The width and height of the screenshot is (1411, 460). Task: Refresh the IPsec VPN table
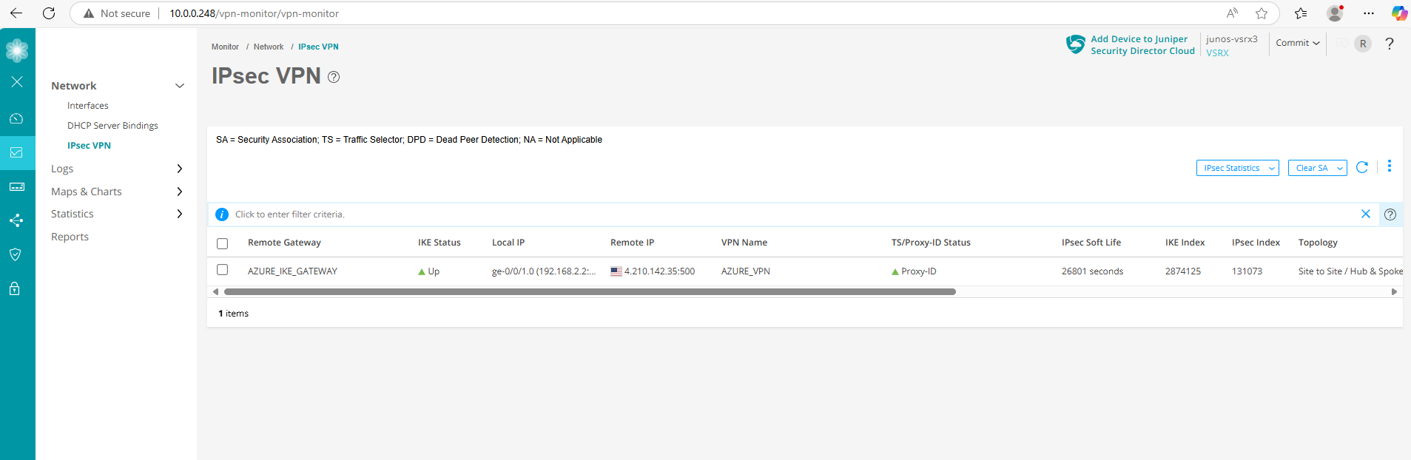(x=1362, y=167)
